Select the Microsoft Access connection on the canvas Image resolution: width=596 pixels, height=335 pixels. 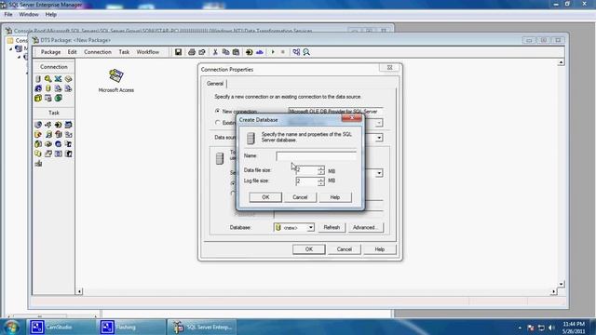[x=115, y=81]
